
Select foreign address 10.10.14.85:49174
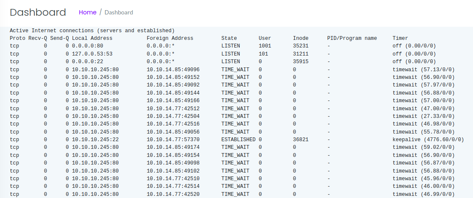point(173,147)
